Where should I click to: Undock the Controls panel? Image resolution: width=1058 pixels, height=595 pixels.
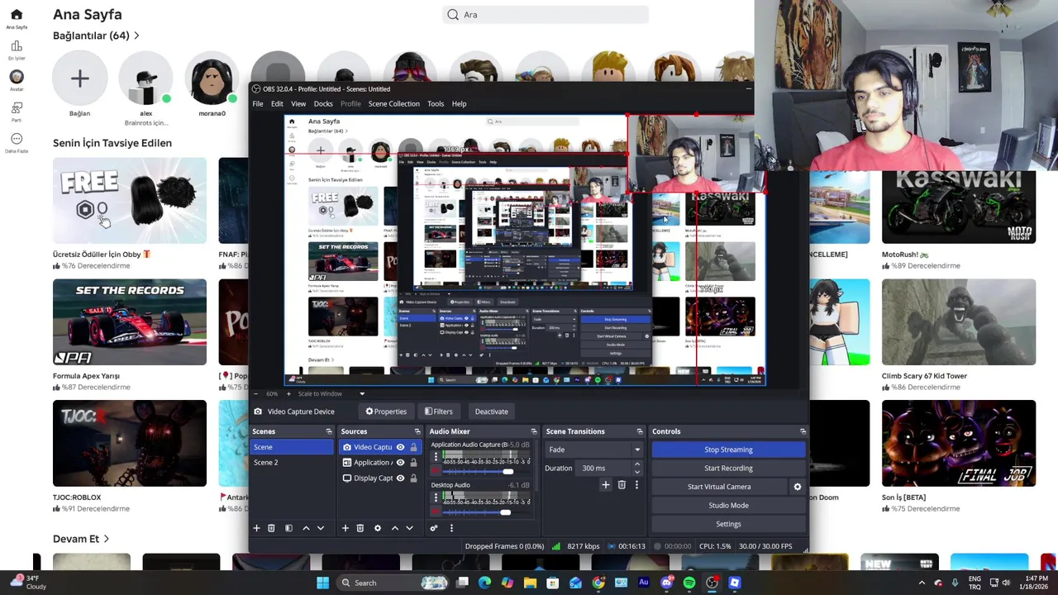click(x=803, y=431)
